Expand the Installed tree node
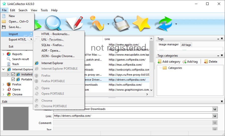This screenshot has height=136, width=225. (x=8, y=74)
